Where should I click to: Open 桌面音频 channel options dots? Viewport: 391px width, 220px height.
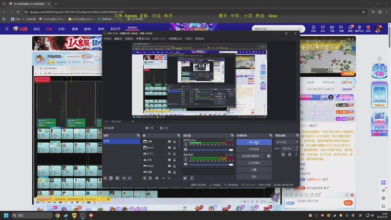(x=186, y=159)
